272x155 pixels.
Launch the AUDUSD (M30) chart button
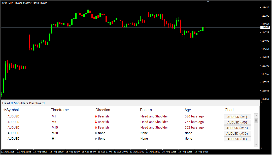[237, 134]
